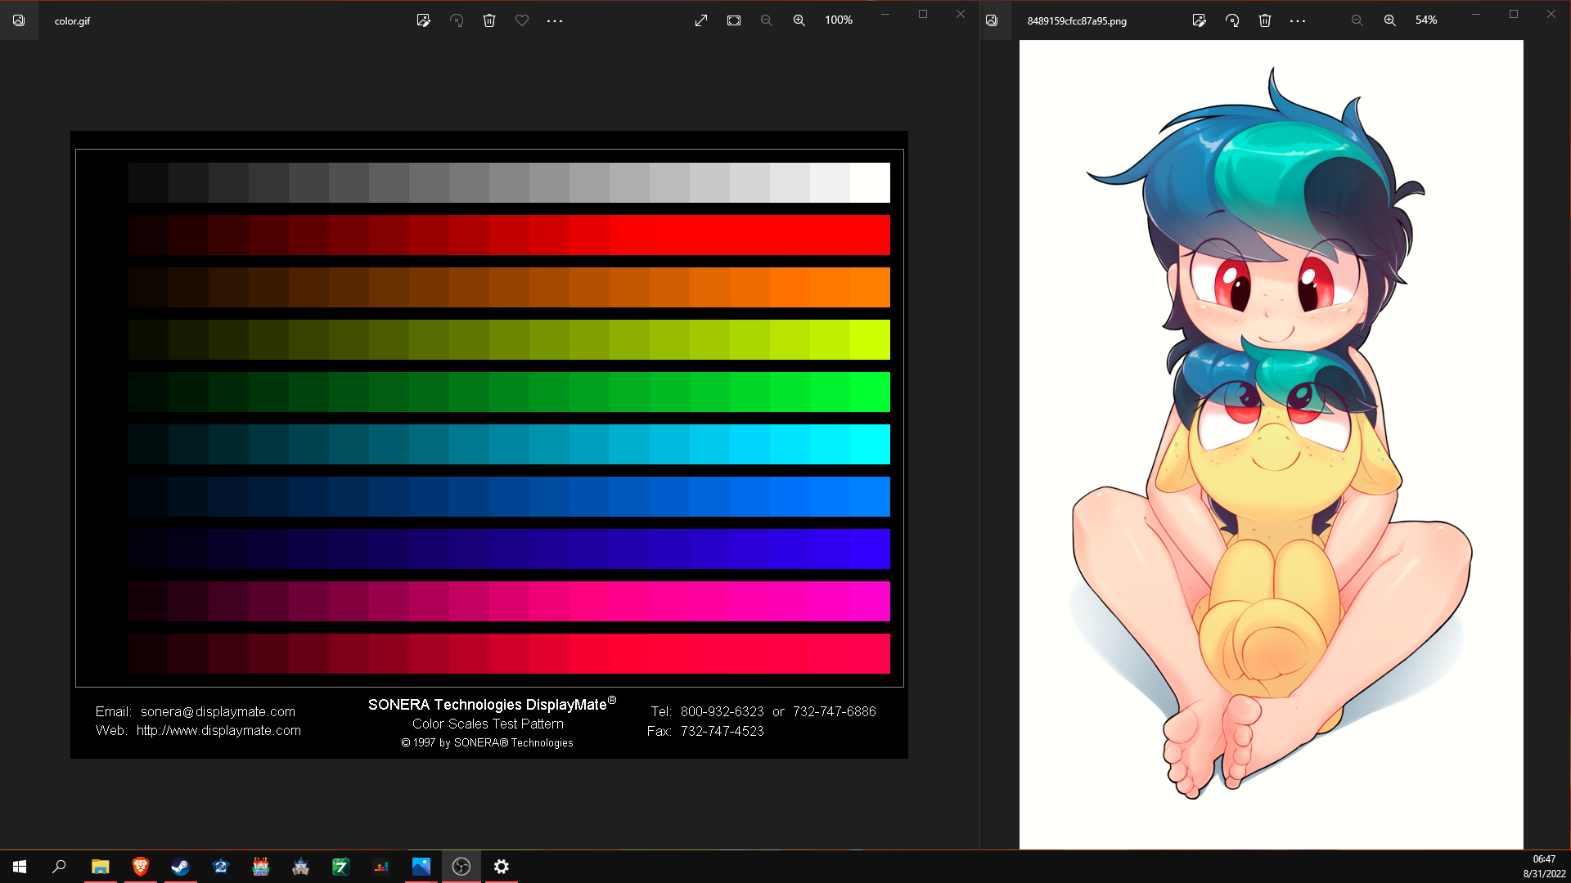Zoom out in 8489159cfcc87a95.png window
Image resolution: width=1571 pixels, height=883 pixels.
(x=1357, y=20)
